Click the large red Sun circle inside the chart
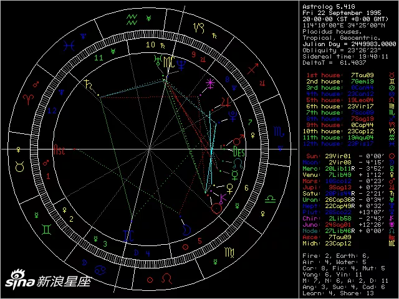 click(216, 209)
